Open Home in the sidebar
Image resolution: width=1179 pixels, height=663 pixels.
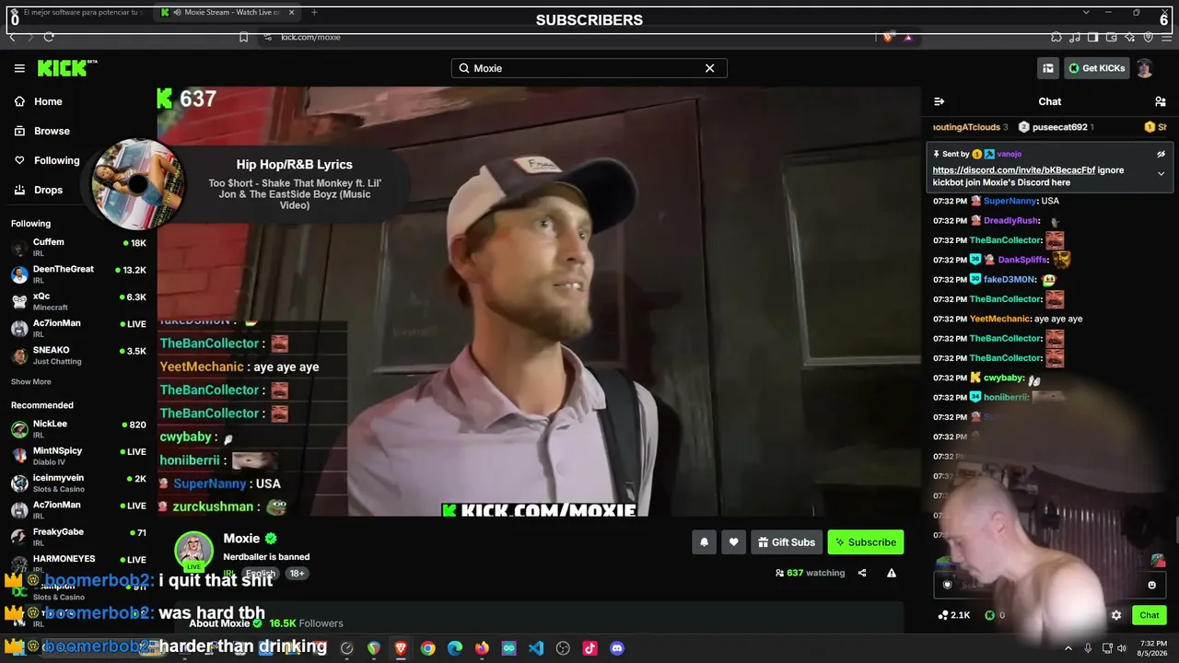77,101
